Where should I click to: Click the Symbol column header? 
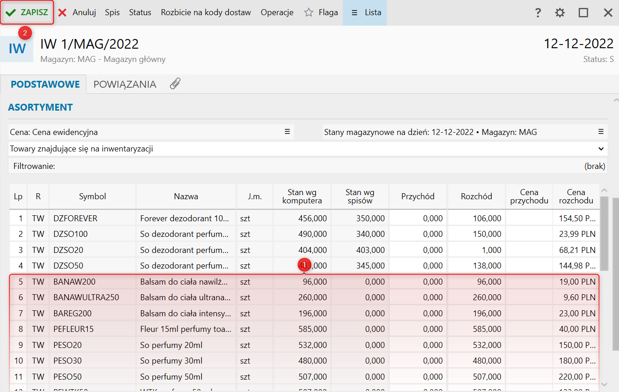(92, 196)
